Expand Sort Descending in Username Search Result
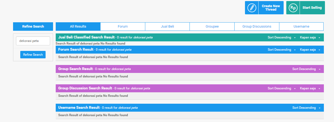334x122 pixels. pos(306,108)
